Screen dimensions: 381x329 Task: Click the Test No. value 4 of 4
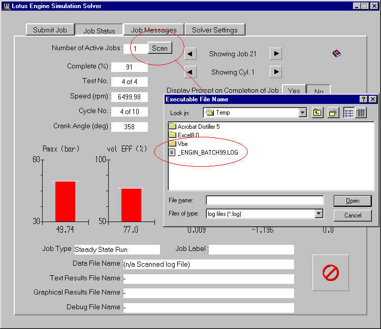129,82
